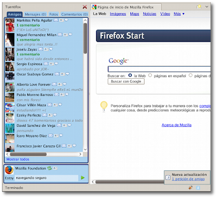
Task: Click horizontal scrollbar thumb in friends list
Action: click(x=28, y=154)
